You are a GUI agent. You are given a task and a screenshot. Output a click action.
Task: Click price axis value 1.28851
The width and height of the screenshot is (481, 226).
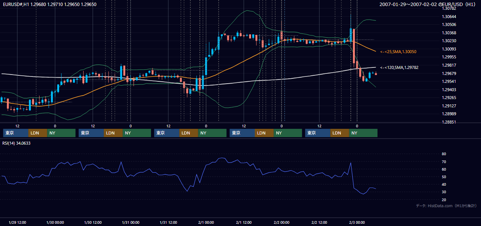click(x=449, y=122)
